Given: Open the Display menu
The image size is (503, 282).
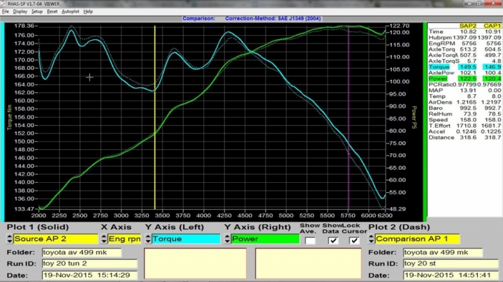Looking at the screenshot, I should 20,11.
